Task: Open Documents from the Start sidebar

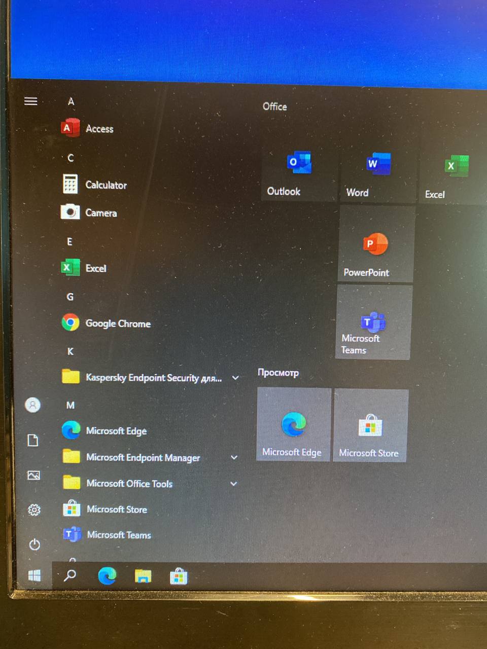Action: click(33, 440)
